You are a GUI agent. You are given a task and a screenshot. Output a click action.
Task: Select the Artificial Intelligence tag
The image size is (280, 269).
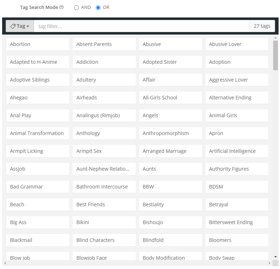(237, 151)
